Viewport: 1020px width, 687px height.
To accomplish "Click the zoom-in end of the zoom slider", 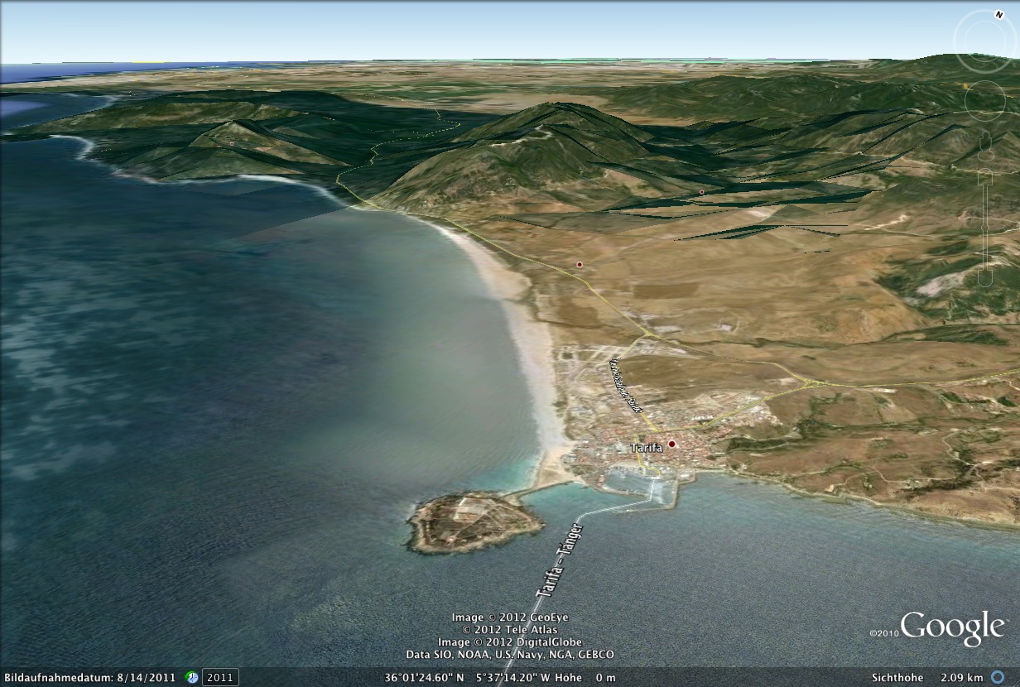I will pos(985,177).
